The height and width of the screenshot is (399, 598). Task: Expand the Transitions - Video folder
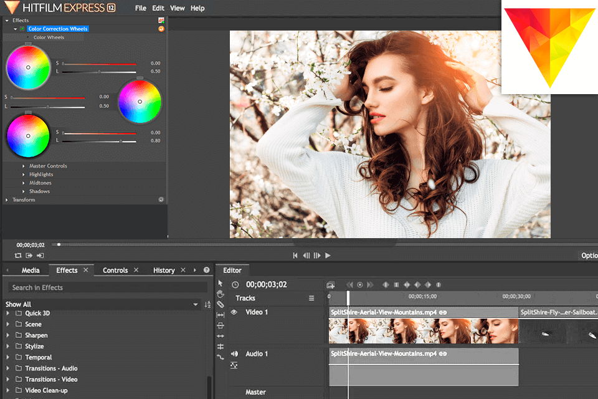click(7, 380)
